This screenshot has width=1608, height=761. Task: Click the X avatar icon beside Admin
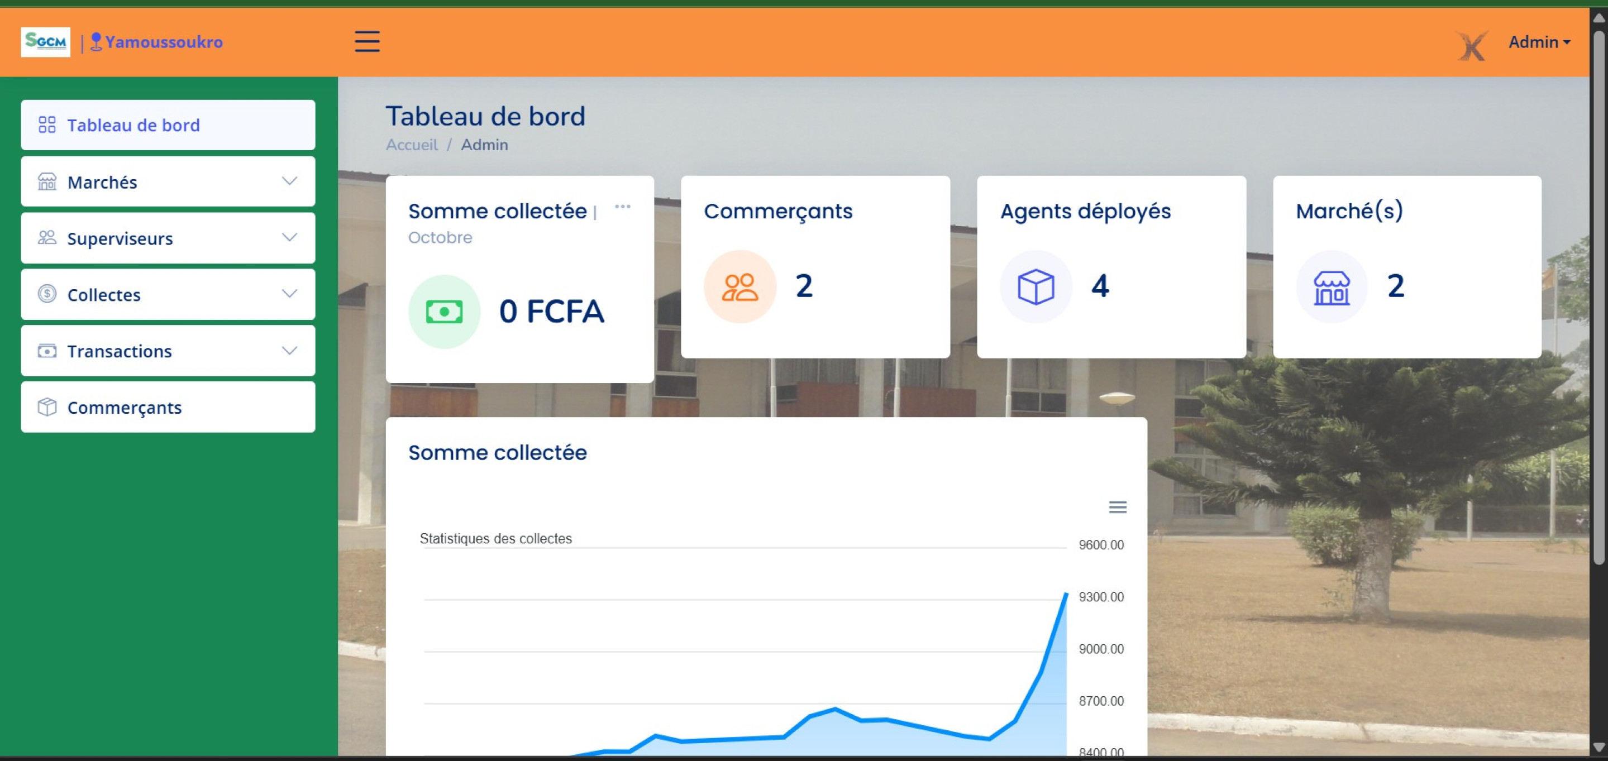(1472, 45)
